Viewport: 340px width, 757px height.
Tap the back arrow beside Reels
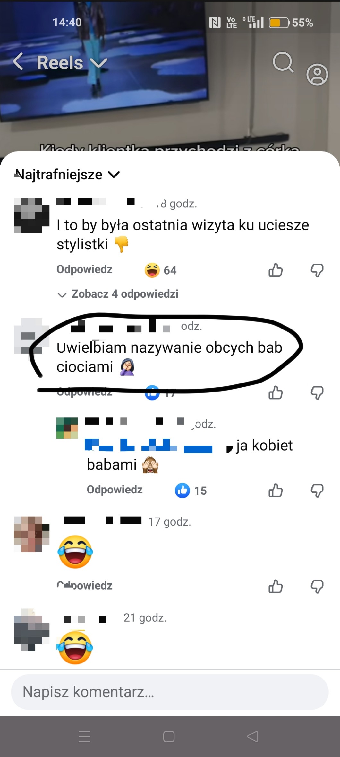tap(18, 62)
